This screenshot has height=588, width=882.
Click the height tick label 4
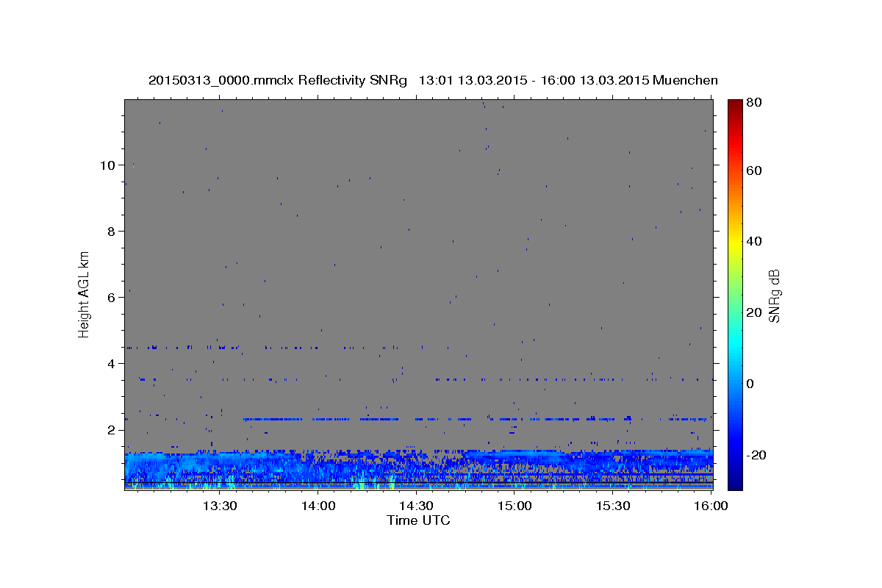[x=111, y=364]
